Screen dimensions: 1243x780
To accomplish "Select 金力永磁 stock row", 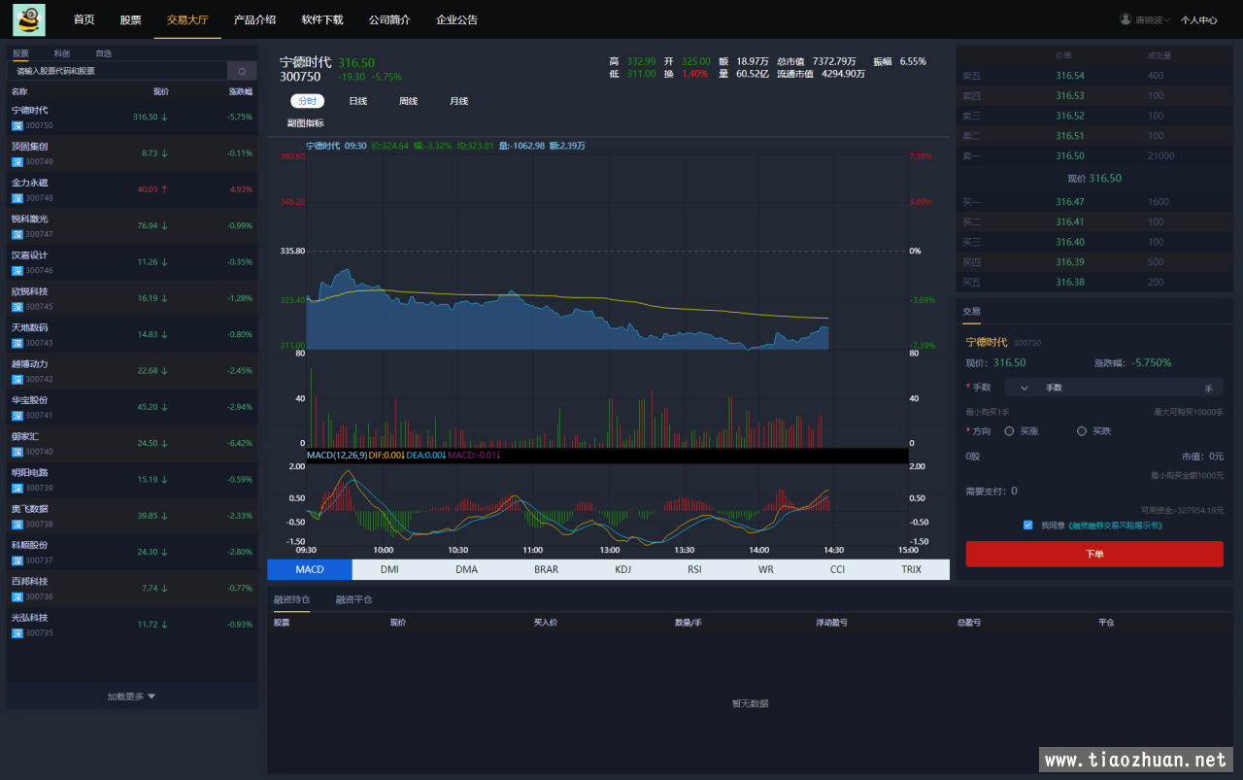I will [132, 189].
